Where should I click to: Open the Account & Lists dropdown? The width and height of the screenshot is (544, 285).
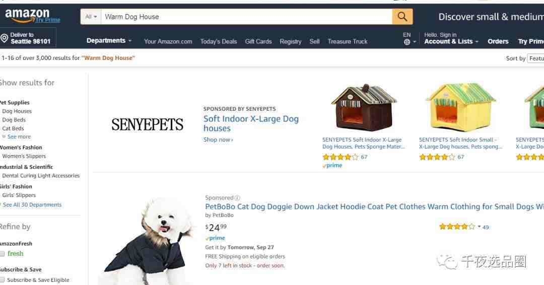coord(451,41)
